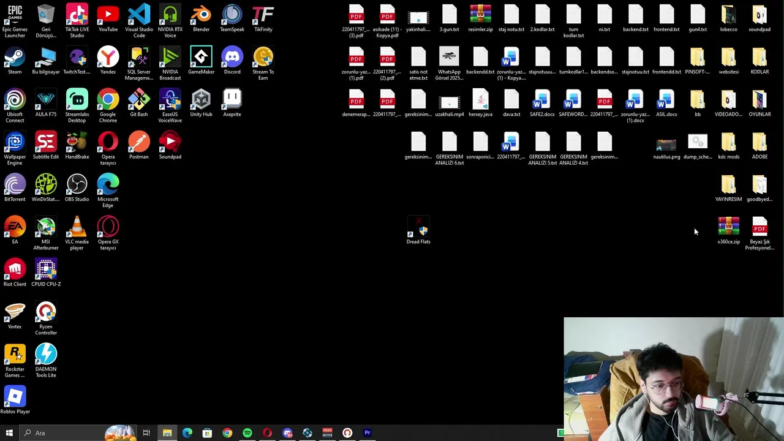Select the EA app desktop icon
Image resolution: width=784 pixels, height=441 pixels.
click(x=15, y=230)
